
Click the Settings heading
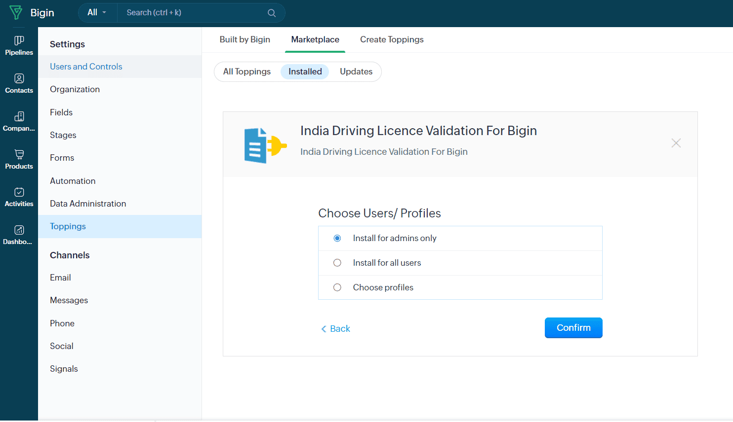point(67,44)
